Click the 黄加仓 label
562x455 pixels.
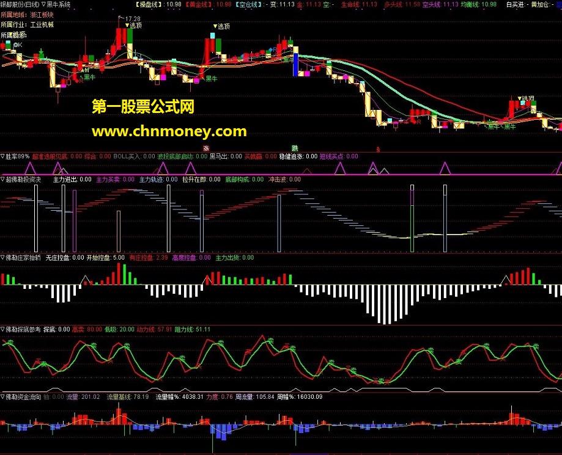pyautogui.click(x=540, y=5)
